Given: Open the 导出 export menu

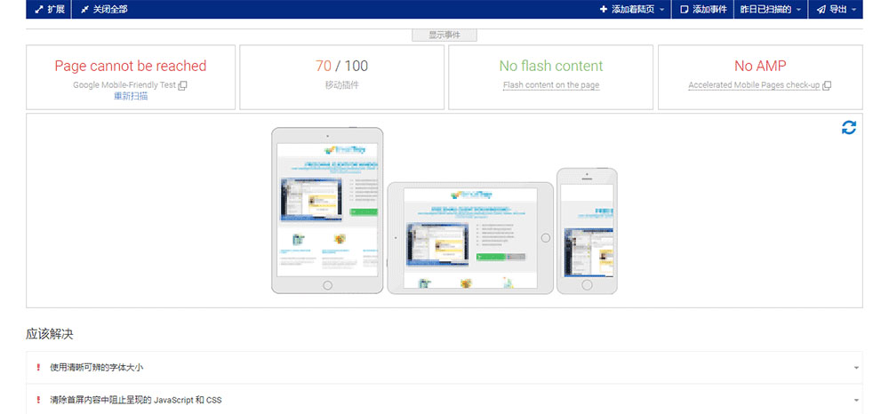Looking at the screenshot, I should click(837, 9).
